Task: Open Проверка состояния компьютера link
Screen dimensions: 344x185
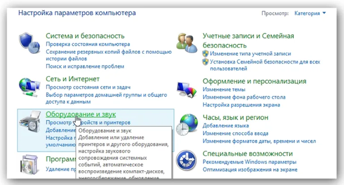Action: (x=88, y=44)
